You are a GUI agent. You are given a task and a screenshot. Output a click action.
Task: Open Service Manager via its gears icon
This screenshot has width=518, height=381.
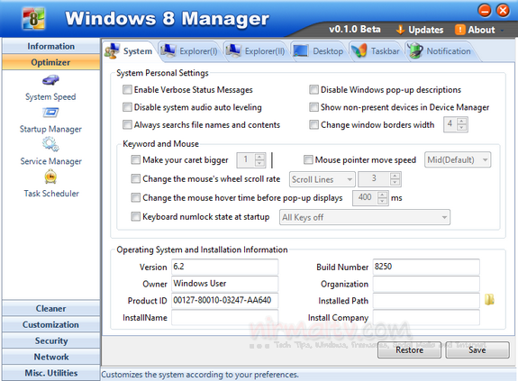50,144
